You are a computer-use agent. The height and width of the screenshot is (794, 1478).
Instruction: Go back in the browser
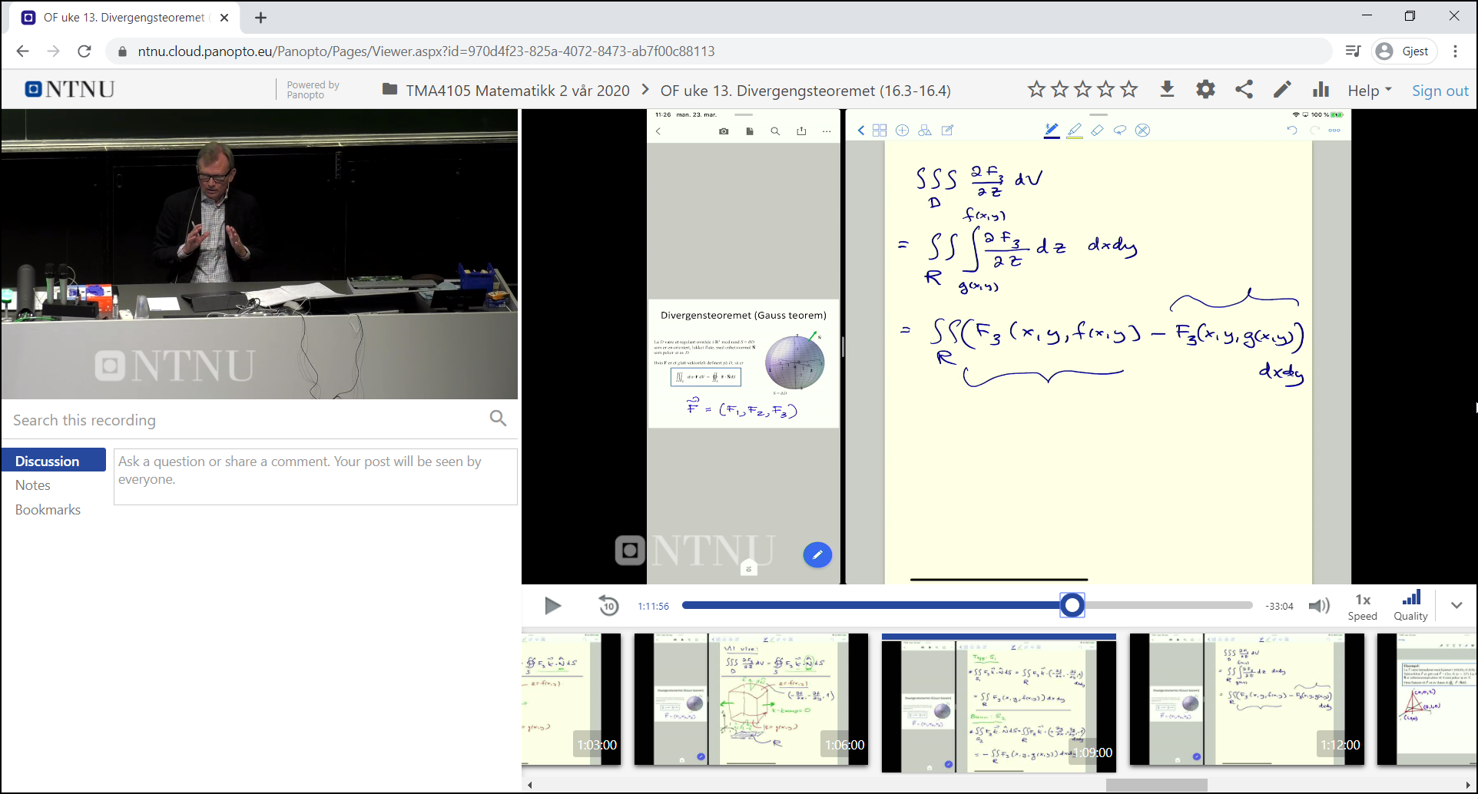point(22,51)
